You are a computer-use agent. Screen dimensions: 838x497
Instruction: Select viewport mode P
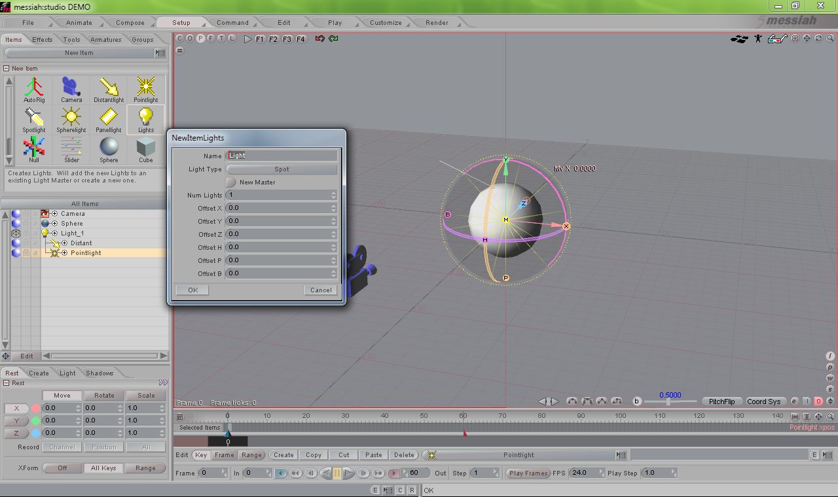200,38
